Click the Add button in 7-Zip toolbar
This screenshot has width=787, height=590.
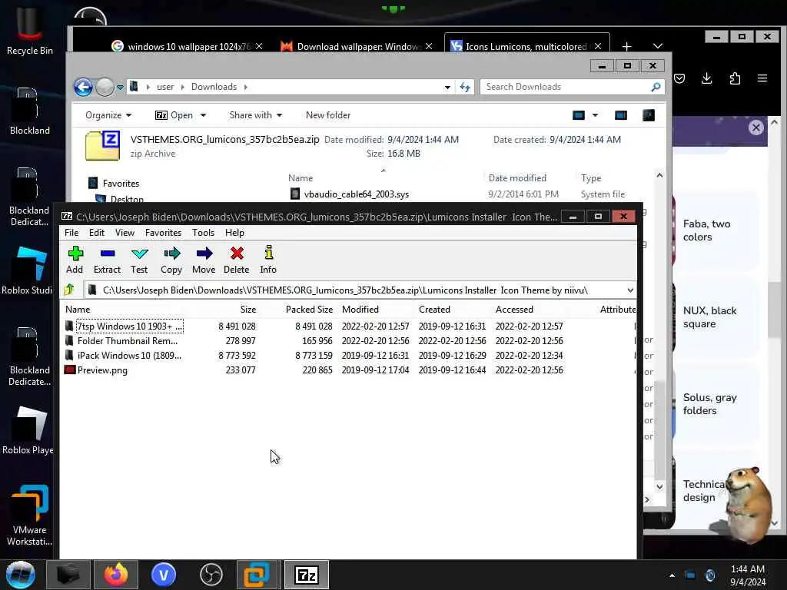point(75,260)
